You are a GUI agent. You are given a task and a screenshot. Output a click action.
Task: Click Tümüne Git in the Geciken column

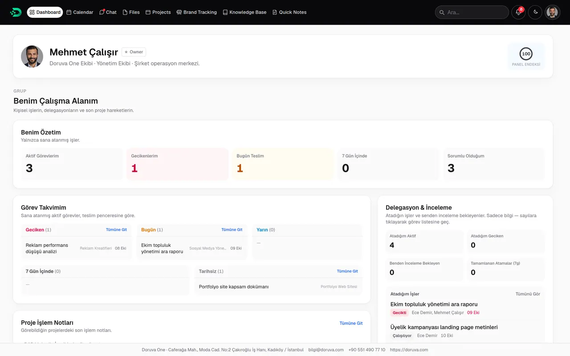[x=116, y=230]
